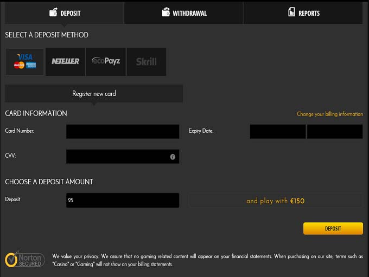Go to the Reports tab

(x=303, y=12)
